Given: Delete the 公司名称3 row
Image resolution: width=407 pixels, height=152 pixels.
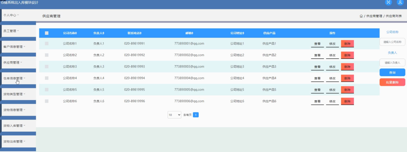Looking at the screenshot, I should (347, 67).
